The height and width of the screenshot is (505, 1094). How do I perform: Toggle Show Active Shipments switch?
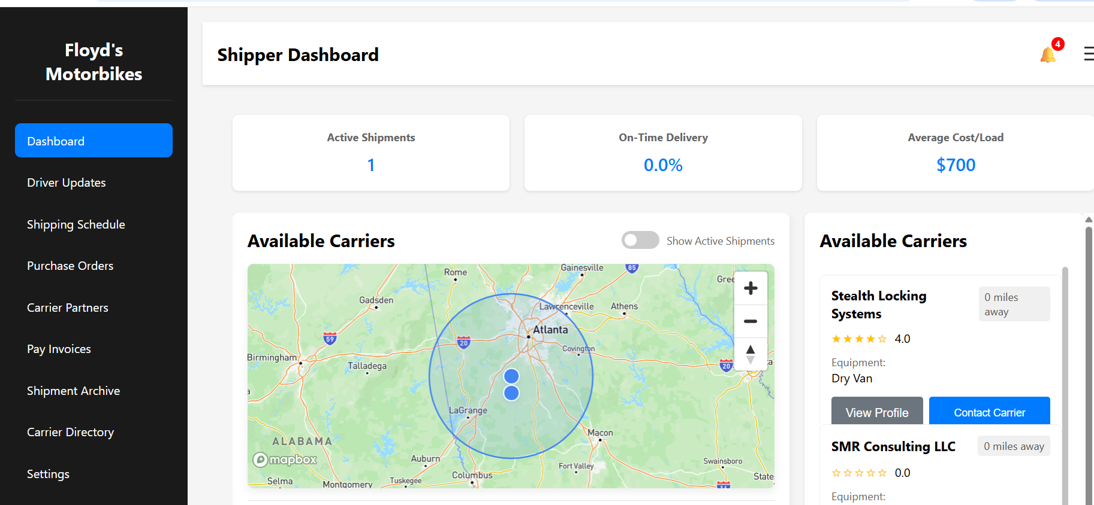640,241
